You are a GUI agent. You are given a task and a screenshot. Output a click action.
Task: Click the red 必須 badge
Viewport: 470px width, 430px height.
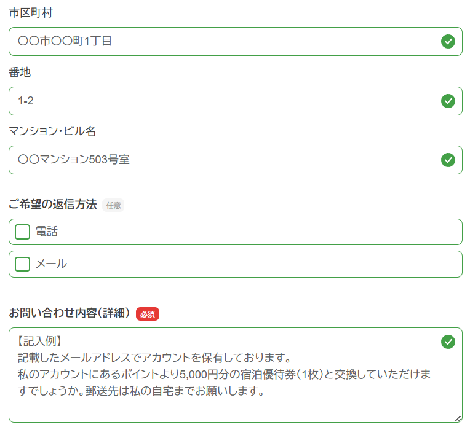[148, 314]
